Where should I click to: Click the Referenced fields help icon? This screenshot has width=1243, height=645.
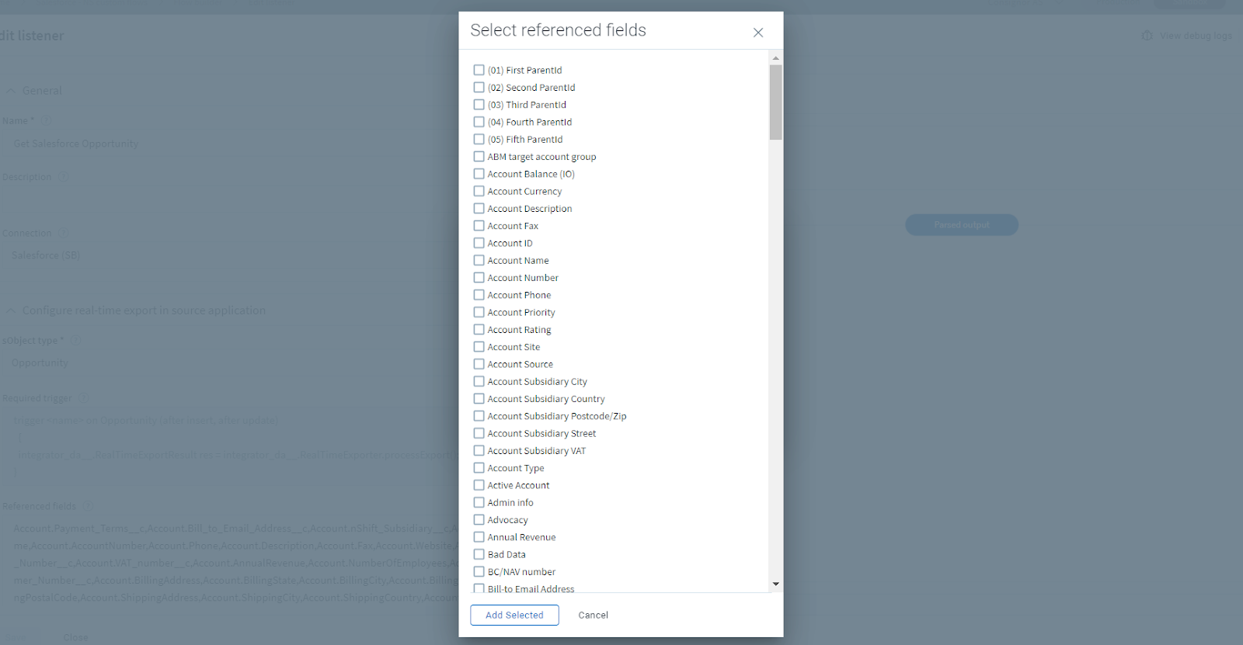88,506
